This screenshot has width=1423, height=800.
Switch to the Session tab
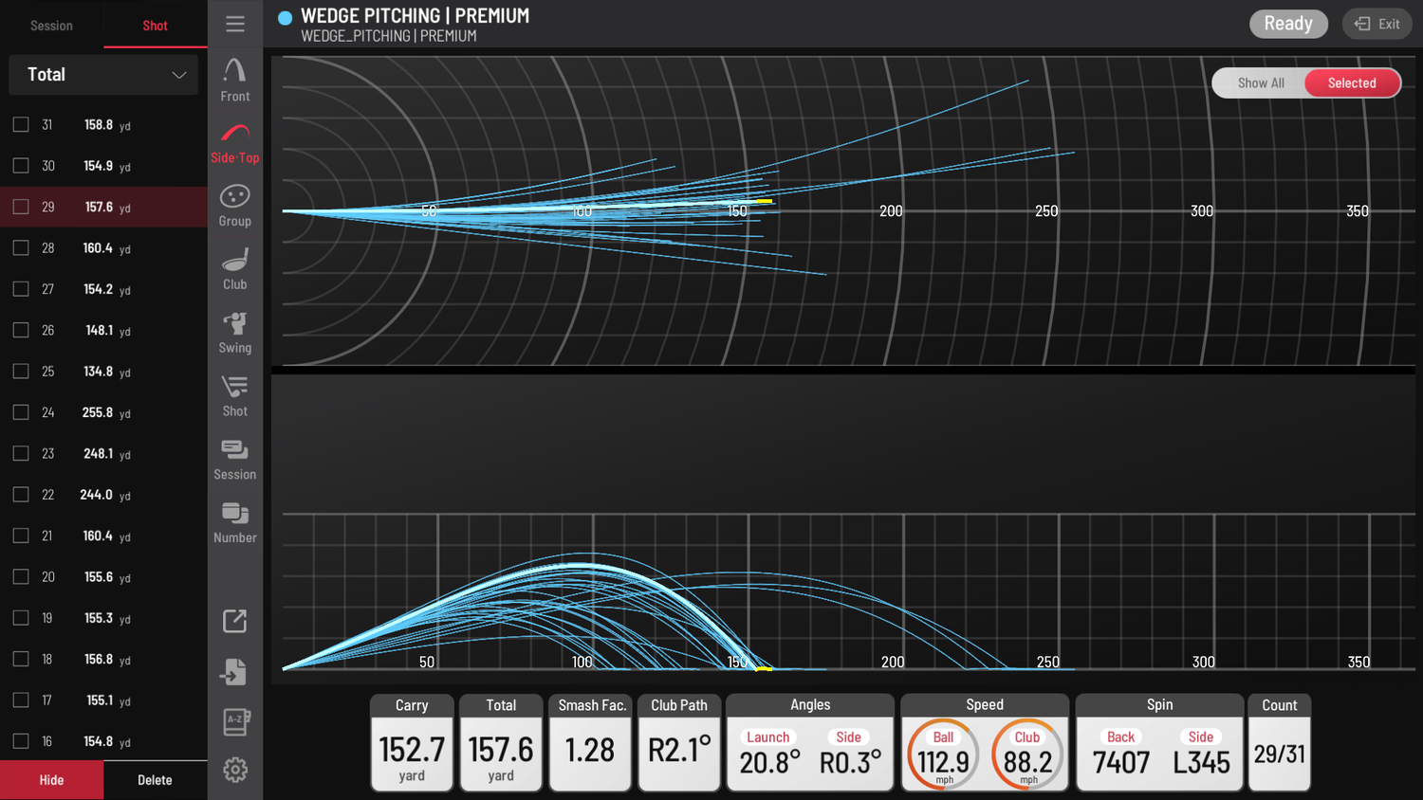pos(51,26)
